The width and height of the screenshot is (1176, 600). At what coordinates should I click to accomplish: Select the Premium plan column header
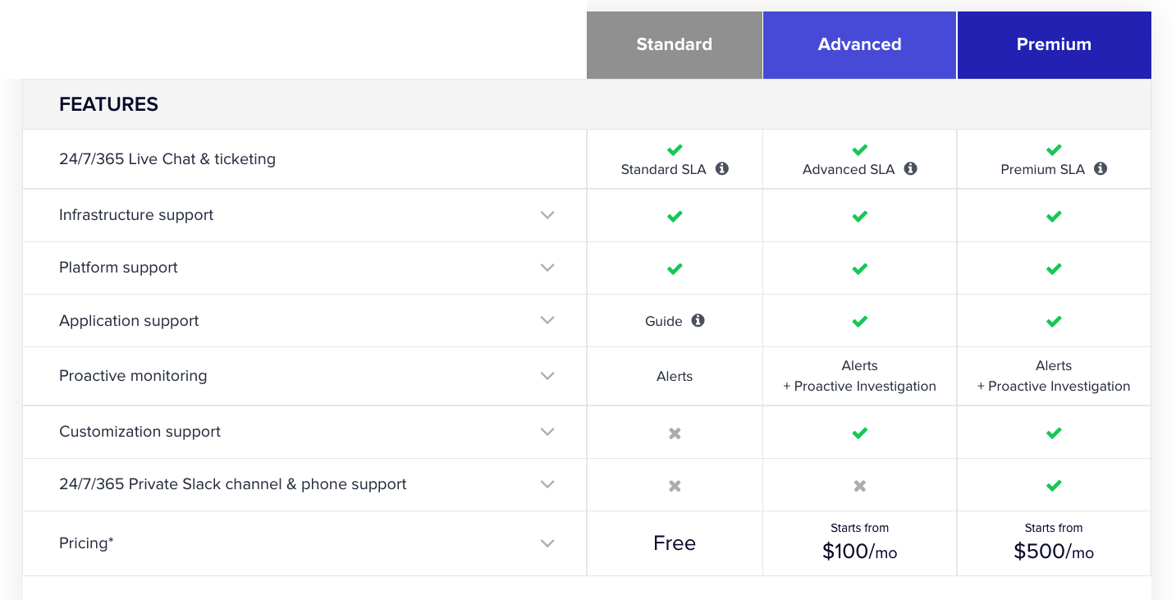pos(1054,45)
